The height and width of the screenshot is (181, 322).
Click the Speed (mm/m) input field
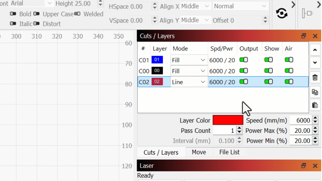(301, 120)
